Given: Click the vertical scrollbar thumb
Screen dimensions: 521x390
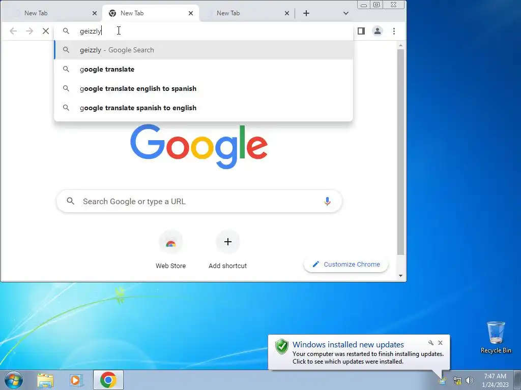Looking at the screenshot, I should point(401,152).
